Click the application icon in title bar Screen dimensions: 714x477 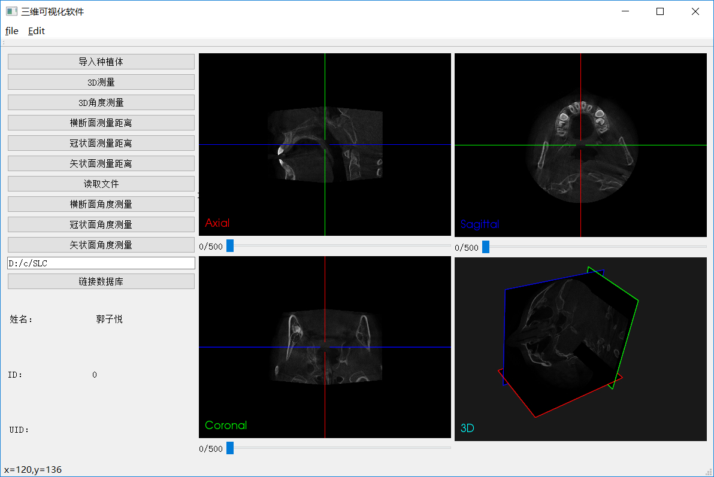(x=12, y=11)
